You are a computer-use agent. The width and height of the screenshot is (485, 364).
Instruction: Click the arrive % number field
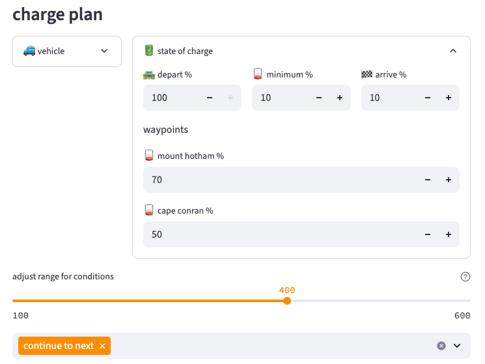coord(389,98)
